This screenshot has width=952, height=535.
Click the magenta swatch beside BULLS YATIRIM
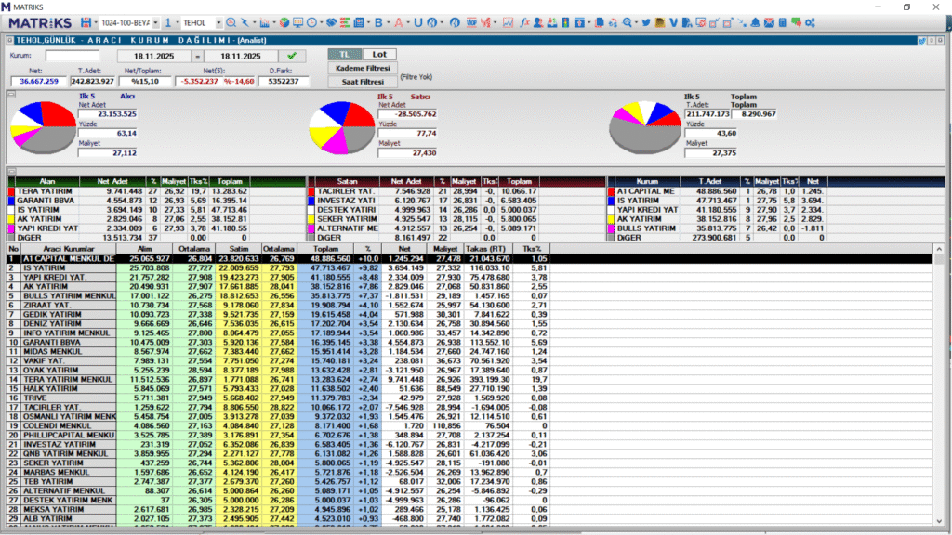pos(612,228)
